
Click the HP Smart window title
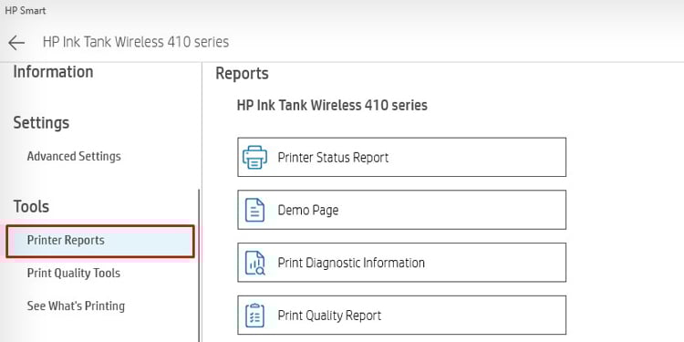click(26, 10)
